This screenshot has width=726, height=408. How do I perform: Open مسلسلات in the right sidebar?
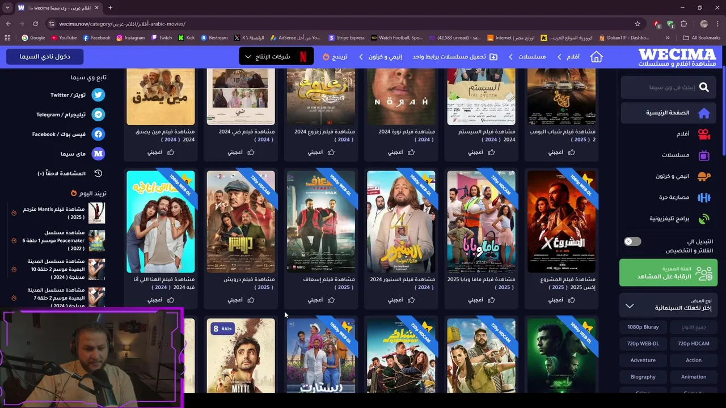click(668, 155)
